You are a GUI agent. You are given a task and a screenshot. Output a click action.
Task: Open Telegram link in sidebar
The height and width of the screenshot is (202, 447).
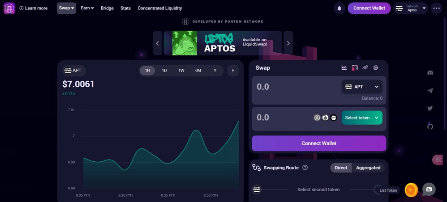(430, 90)
